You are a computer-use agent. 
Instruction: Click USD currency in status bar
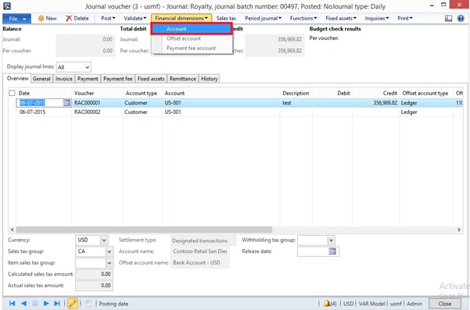(x=348, y=304)
